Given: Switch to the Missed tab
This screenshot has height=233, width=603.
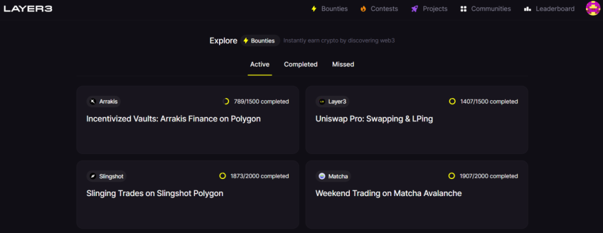Looking at the screenshot, I should (x=343, y=65).
